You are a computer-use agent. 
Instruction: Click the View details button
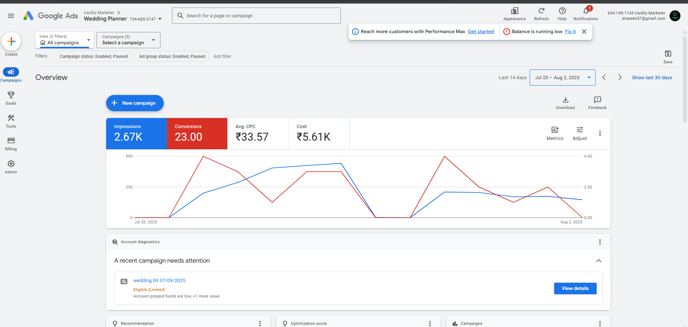coord(575,289)
